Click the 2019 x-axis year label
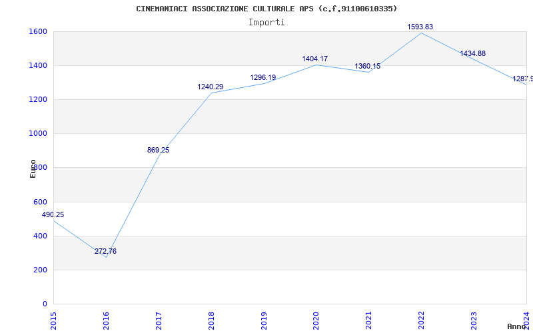Screen dimensions: 533x333 pyautogui.click(x=263, y=320)
